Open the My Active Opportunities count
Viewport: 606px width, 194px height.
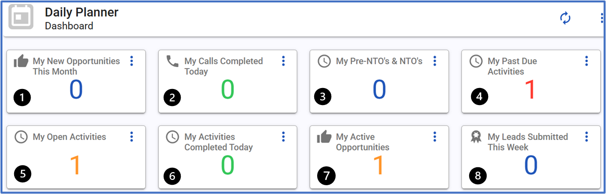coord(379,165)
